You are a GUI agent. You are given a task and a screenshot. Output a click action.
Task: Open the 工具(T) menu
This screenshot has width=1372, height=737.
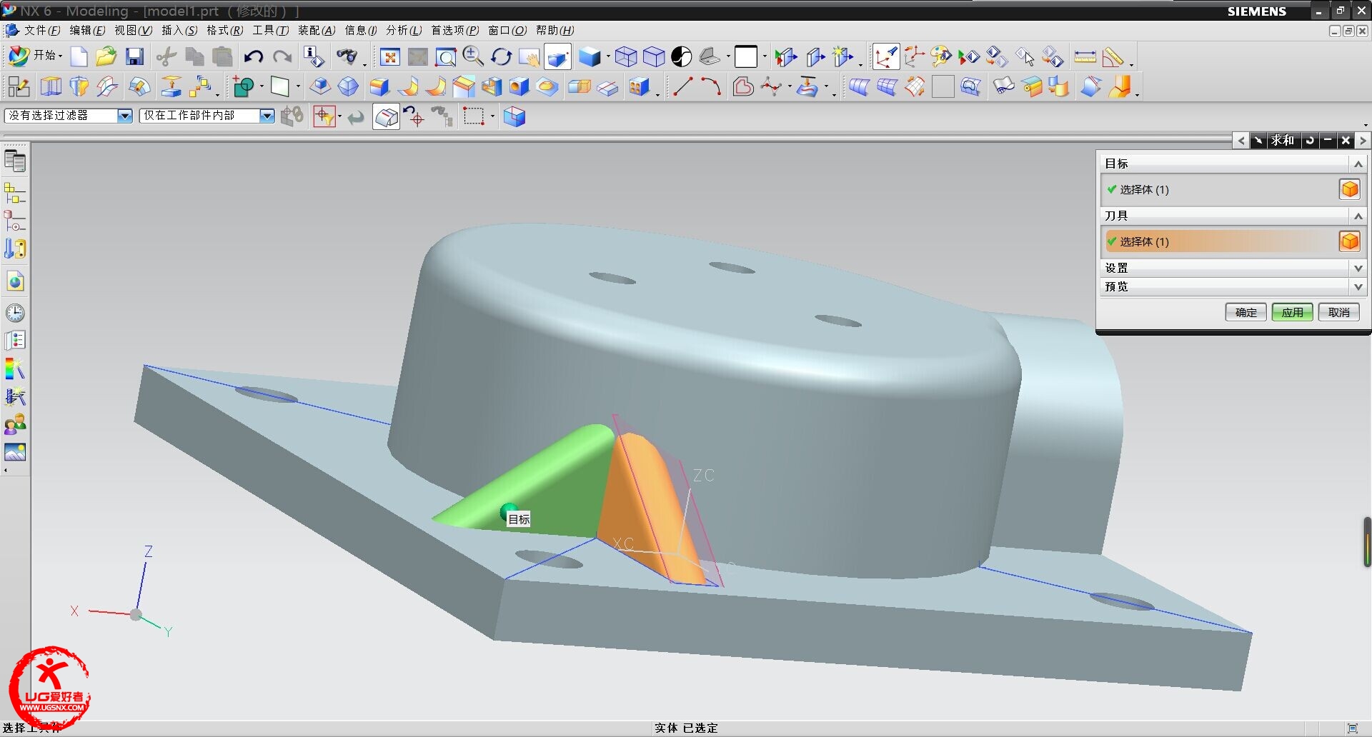(x=270, y=30)
